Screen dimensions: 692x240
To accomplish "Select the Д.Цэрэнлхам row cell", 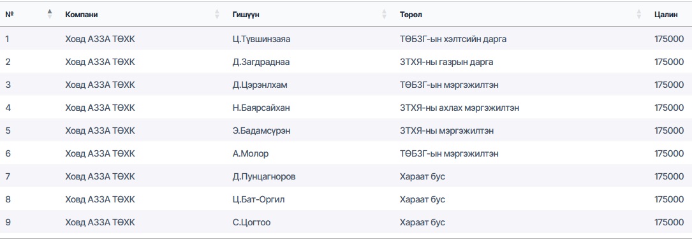I will click(x=260, y=85).
